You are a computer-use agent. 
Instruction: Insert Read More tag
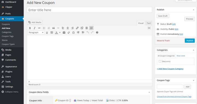(86, 28)
